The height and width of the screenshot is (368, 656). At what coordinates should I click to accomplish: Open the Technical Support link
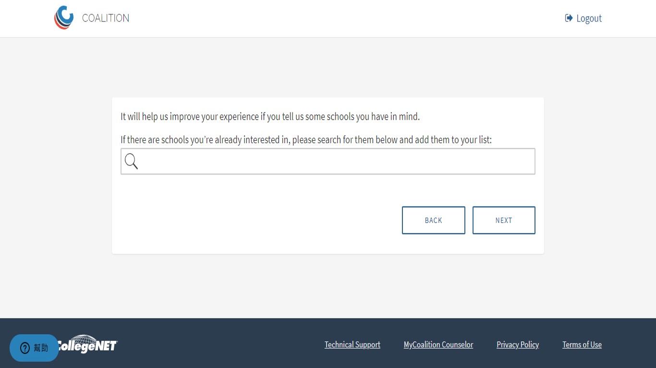click(352, 344)
